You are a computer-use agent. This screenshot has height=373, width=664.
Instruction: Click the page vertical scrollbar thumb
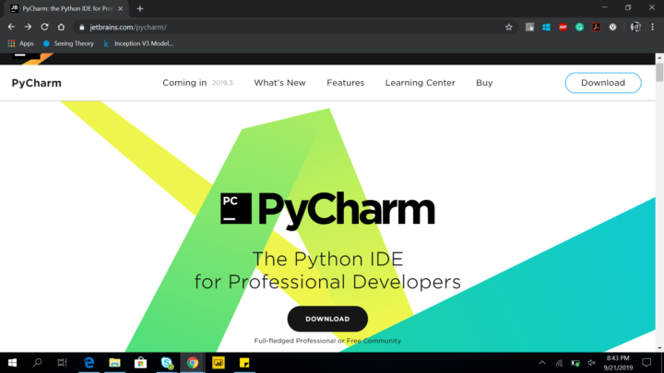click(659, 72)
